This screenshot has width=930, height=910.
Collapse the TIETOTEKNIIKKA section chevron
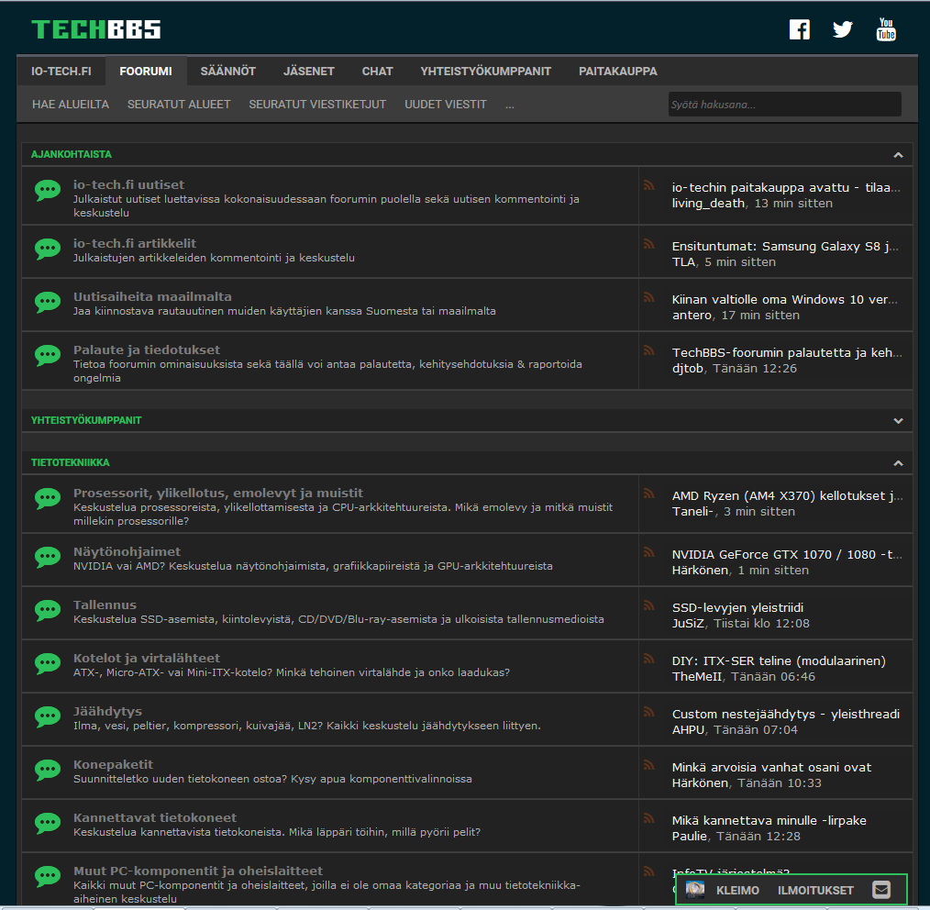point(898,461)
